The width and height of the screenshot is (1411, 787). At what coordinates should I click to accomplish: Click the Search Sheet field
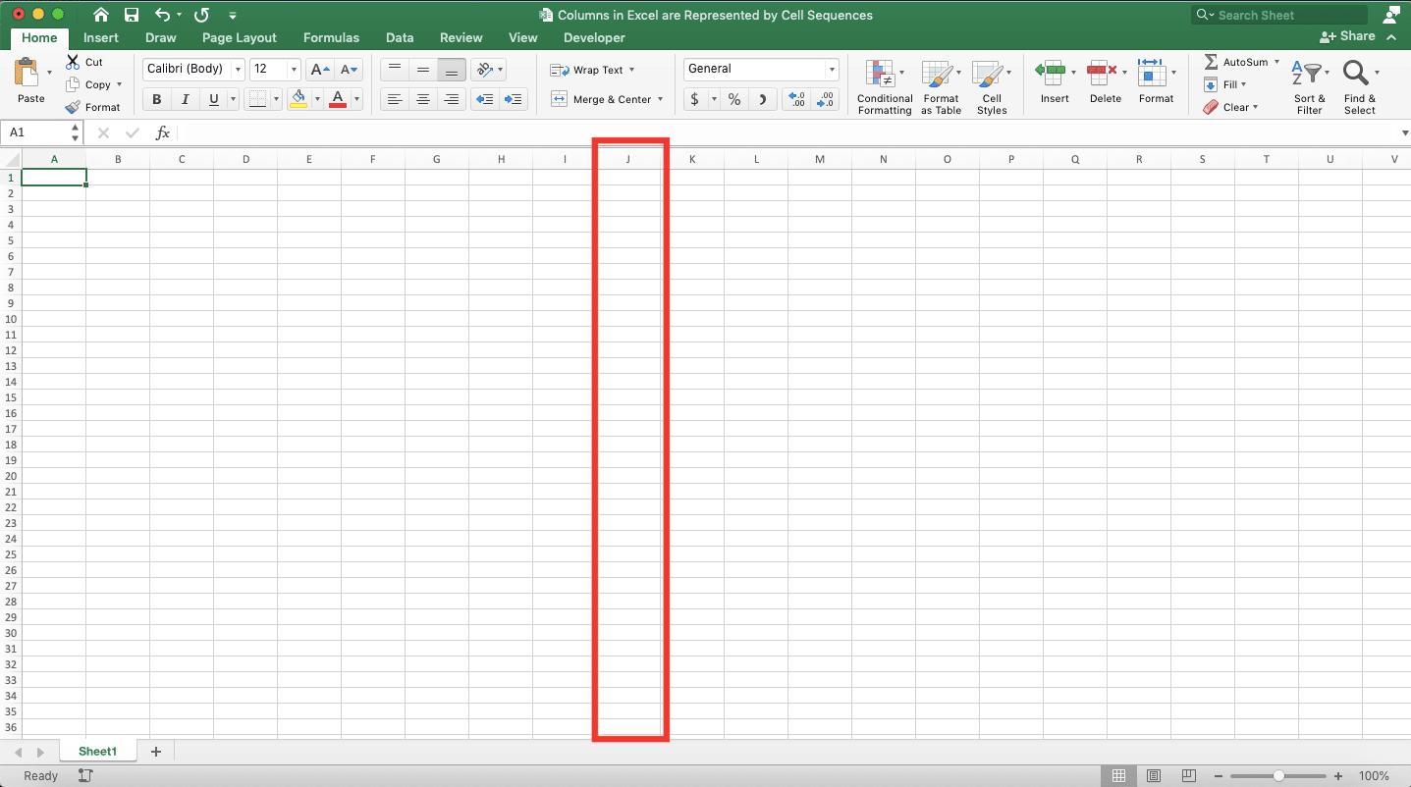tap(1279, 15)
